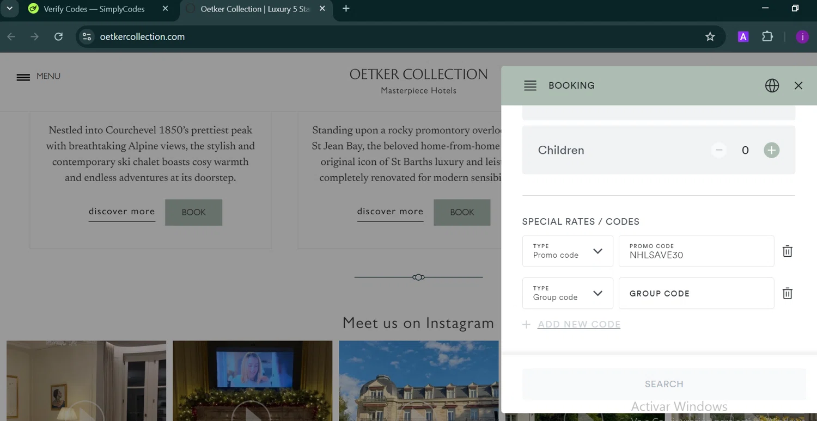This screenshot has width=817, height=421.
Task: Delete the Promo code row
Action: coord(787,251)
